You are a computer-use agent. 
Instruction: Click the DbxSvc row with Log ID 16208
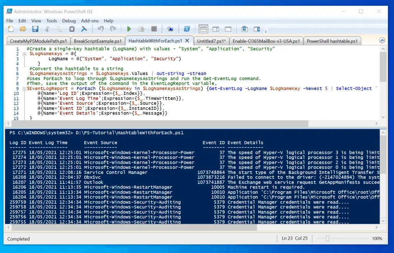(x=194, y=177)
